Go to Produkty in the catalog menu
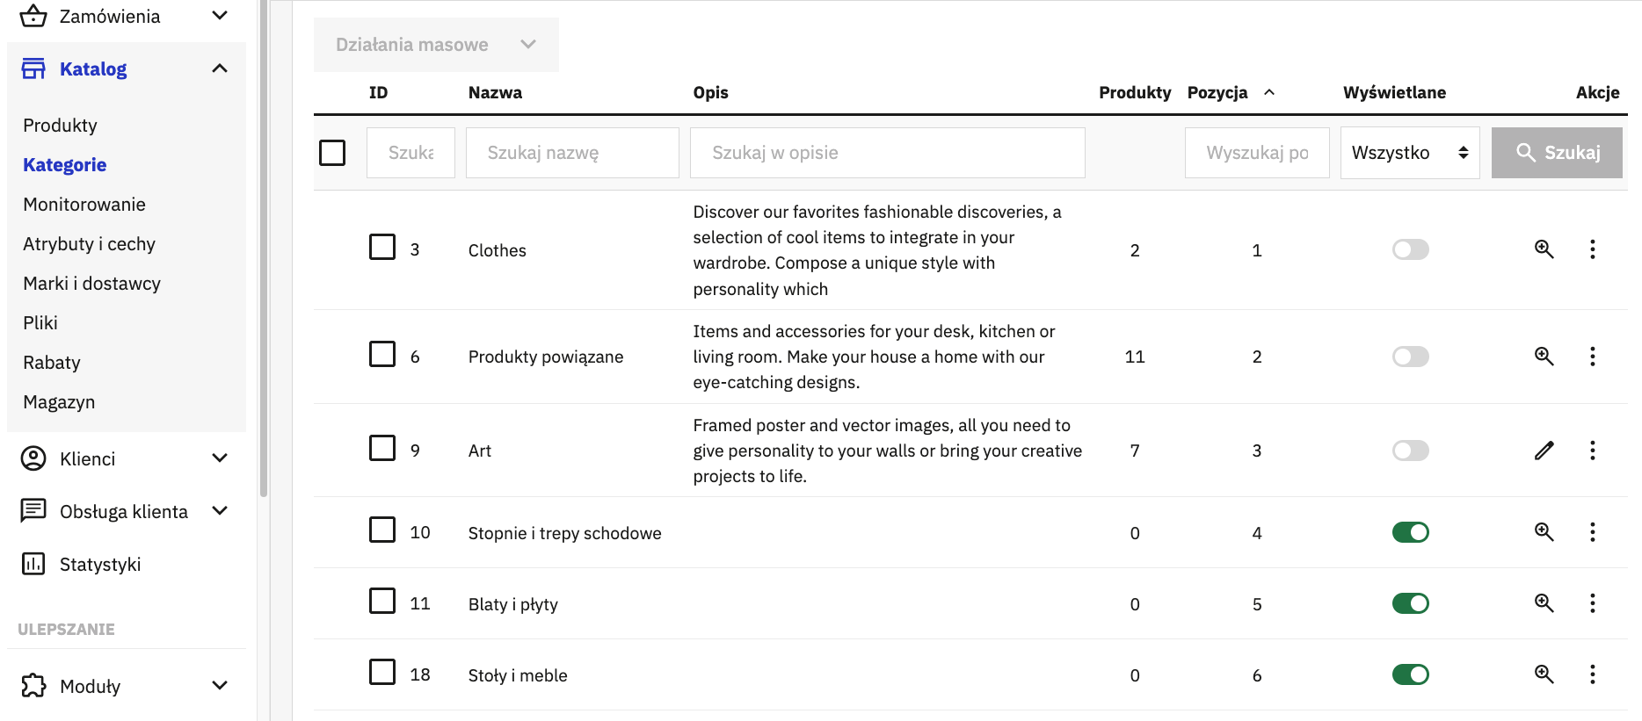The width and height of the screenshot is (1642, 721). [x=60, y=126]
